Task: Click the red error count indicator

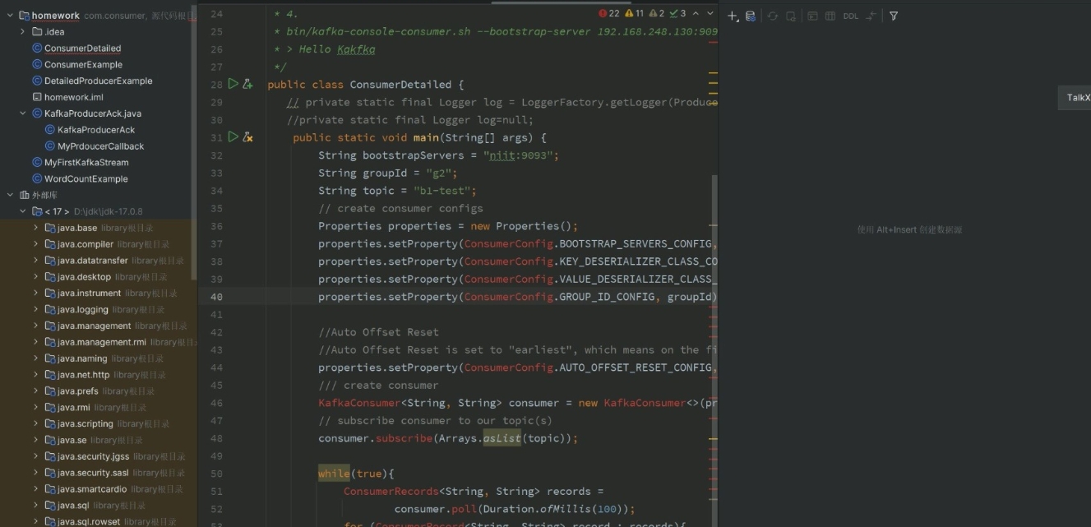Action: click(x=609, y=13)
